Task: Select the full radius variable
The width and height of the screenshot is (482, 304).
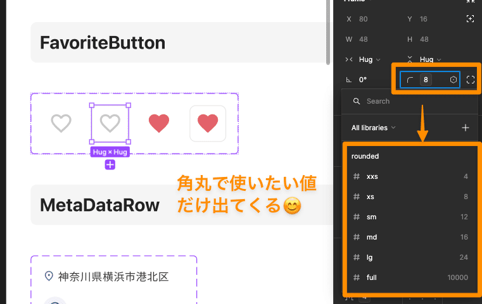Action: 411,277
